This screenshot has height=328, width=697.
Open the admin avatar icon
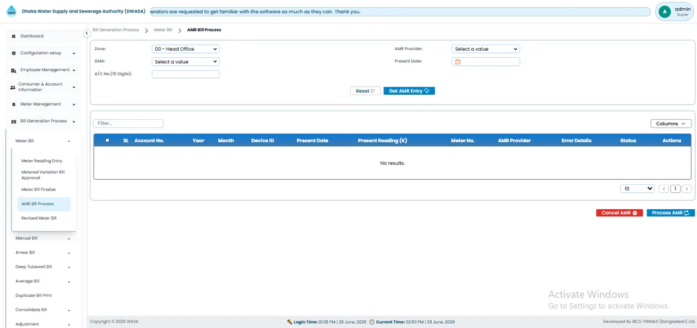click(664, 11)
